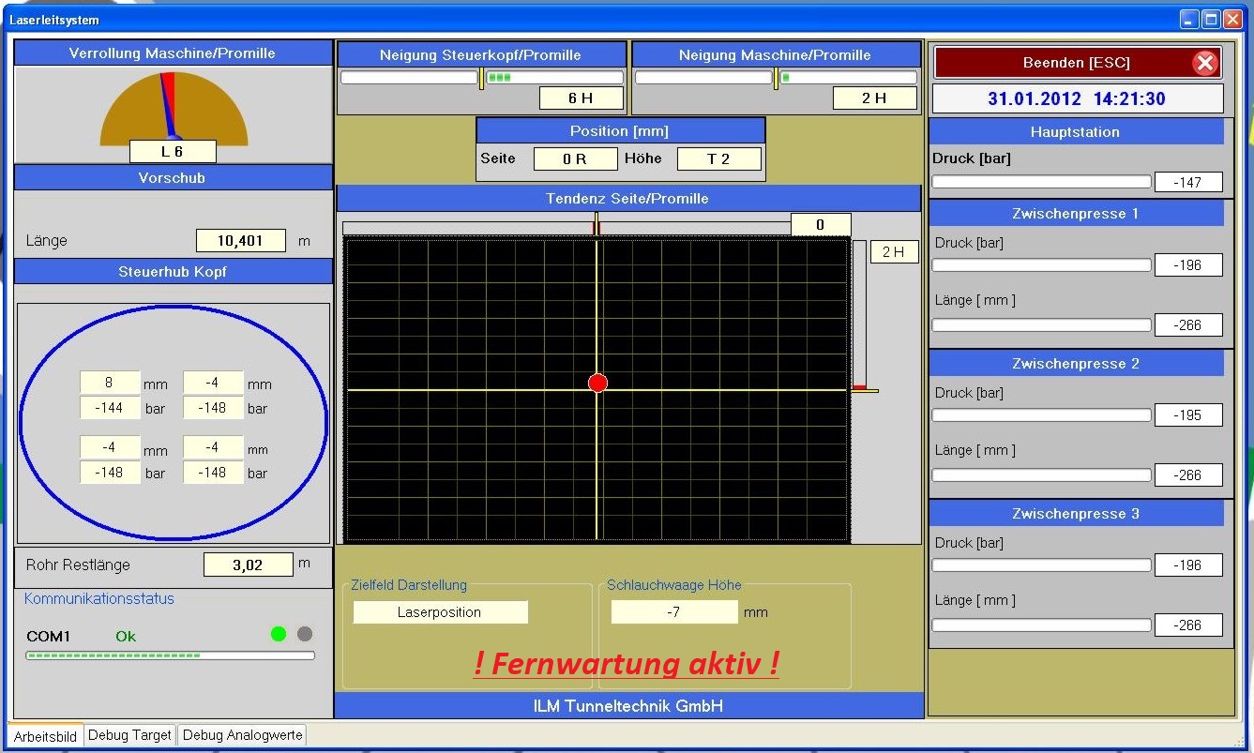Click the Länge field showing 10,401

240,241
